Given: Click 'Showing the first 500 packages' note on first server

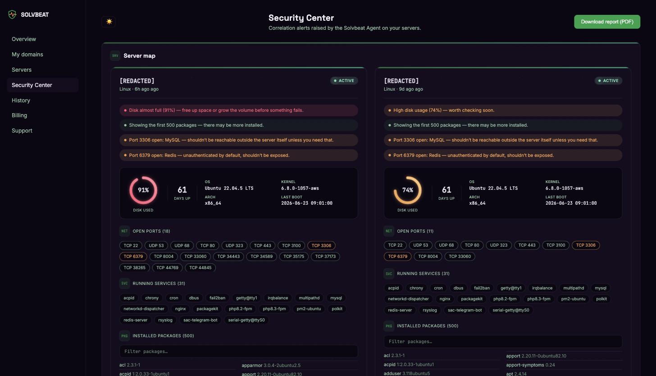Looking at the screenshot, I should pyautogui.click(x=239, y=125).
